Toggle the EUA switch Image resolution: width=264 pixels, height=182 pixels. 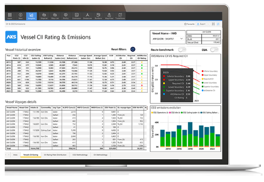click(214, 50)
